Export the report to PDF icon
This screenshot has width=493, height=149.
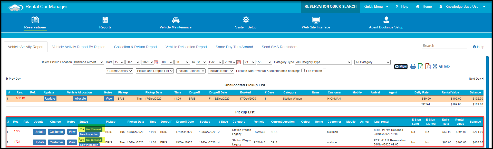pos(428,66)
